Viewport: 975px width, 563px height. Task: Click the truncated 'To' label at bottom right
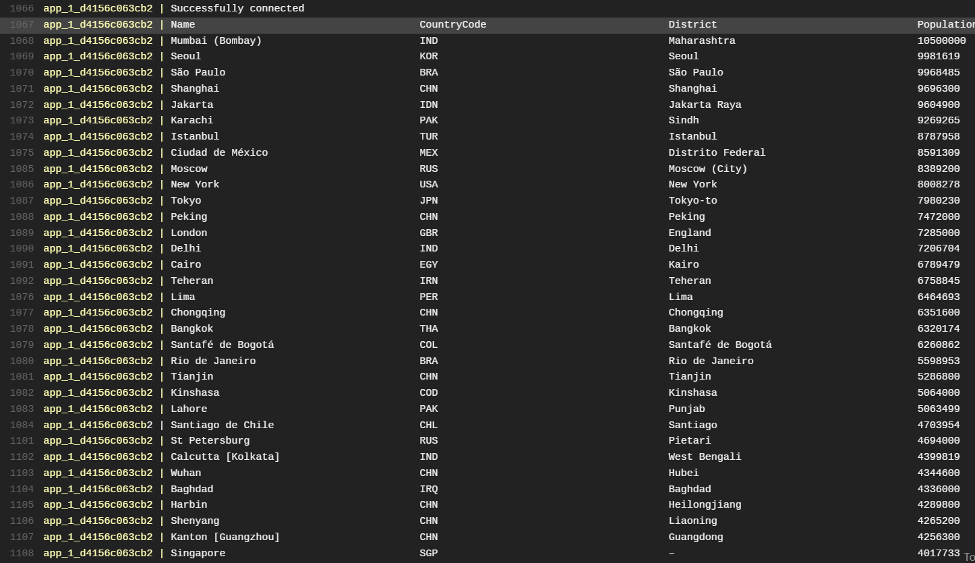pos(970,558)
